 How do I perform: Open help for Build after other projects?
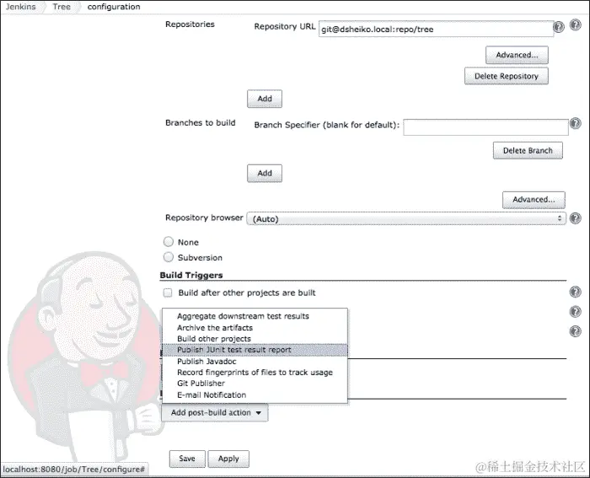coord(575,292)
